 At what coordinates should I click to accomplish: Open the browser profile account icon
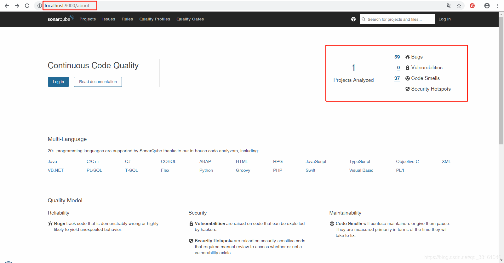(487, 6)
